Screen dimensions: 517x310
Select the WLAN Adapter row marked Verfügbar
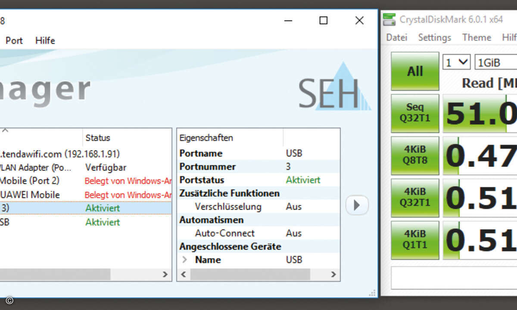[x=85, y=167]
